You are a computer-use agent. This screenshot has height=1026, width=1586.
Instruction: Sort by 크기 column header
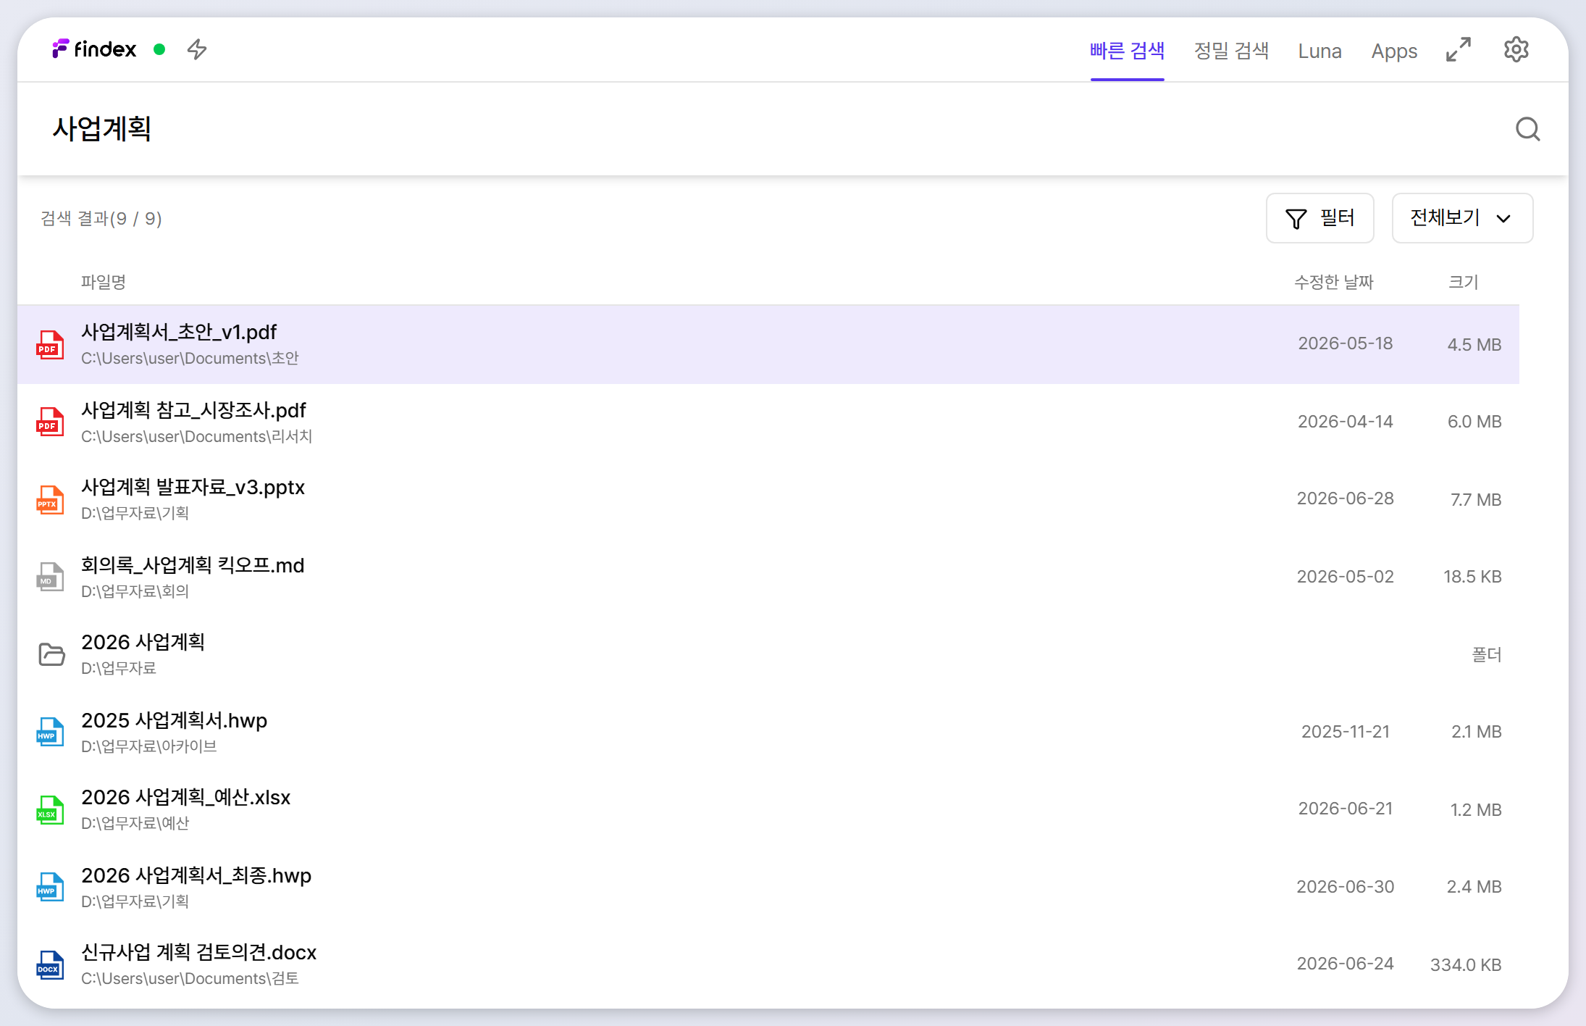tap(1463, 282)
